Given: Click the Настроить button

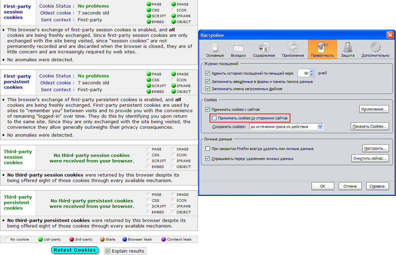Looking at the screenshot, I should tap(375, 148).
